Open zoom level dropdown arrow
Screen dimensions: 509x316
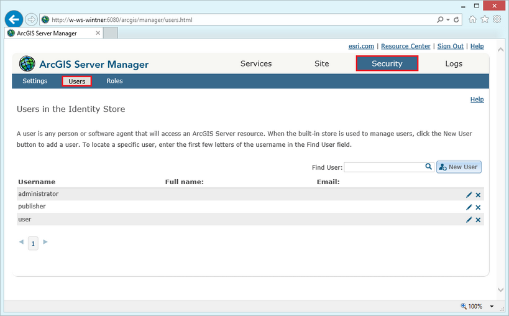tap(492, 306)
